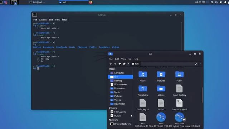
Task: Click the workspace switcher in panel
Action: click(14, 2)
